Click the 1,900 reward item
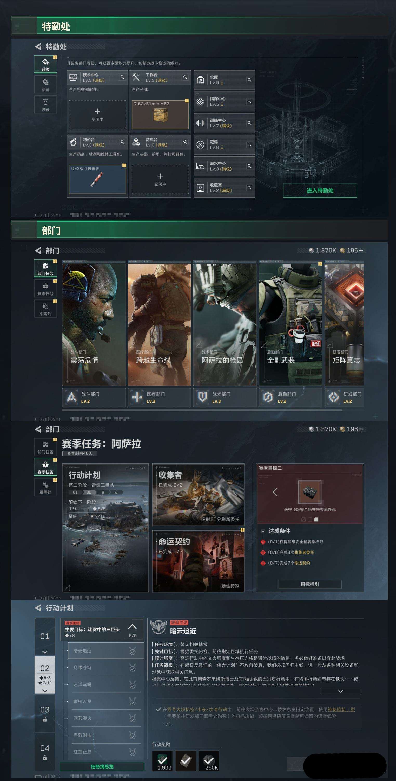The image size is (396, 781). coord(162,761)
